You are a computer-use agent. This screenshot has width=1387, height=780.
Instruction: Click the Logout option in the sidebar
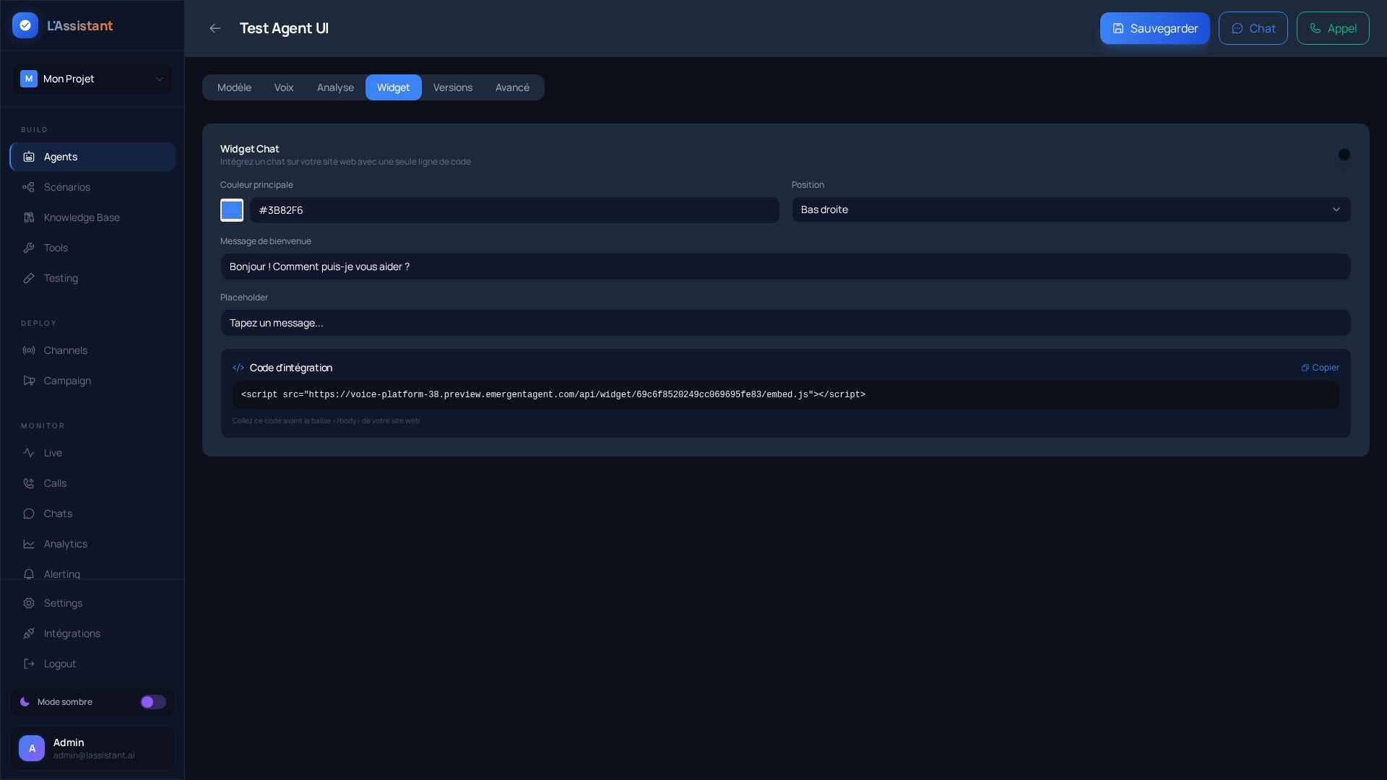60,664
